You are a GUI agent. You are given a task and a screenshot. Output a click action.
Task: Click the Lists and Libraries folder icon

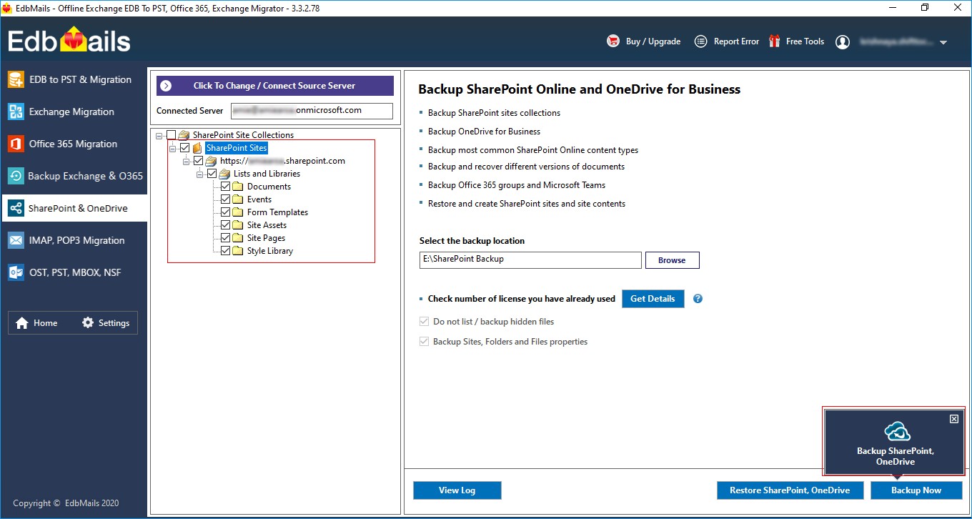pos(224,174)
